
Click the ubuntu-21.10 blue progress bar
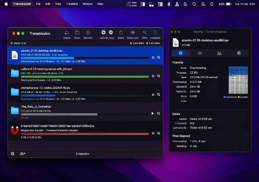(x=85, y=58)
